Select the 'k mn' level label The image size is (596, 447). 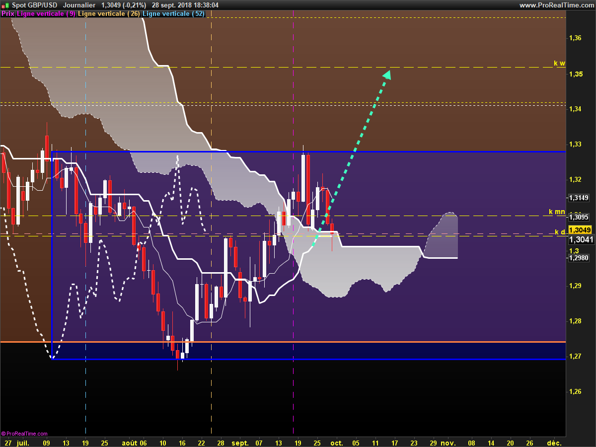(x=557, y=212)
